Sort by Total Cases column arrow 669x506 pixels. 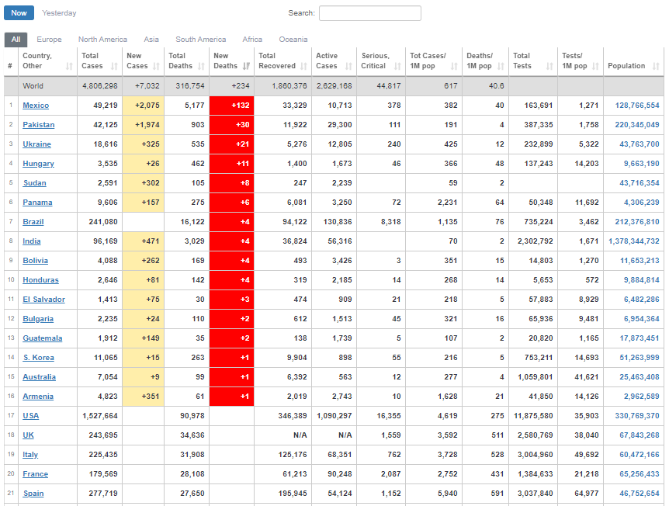click(114, 66)
